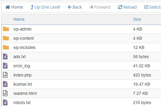Click the index.php code file icon

tap(5, 75)
